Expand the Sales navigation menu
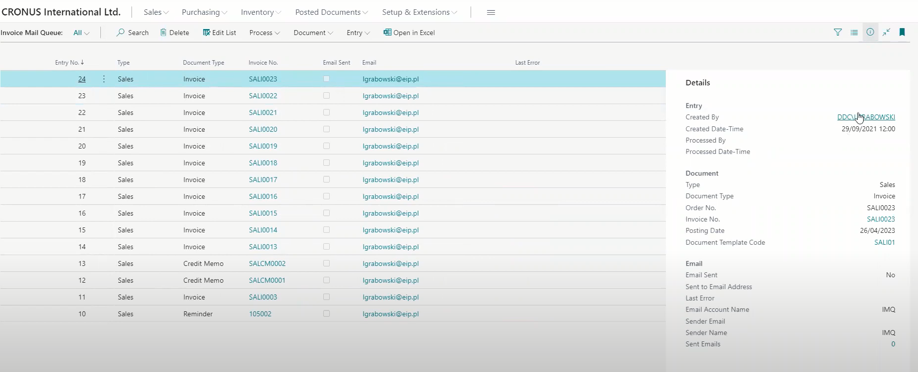Screen dimensions: 918x372 [x=156, y=12]
